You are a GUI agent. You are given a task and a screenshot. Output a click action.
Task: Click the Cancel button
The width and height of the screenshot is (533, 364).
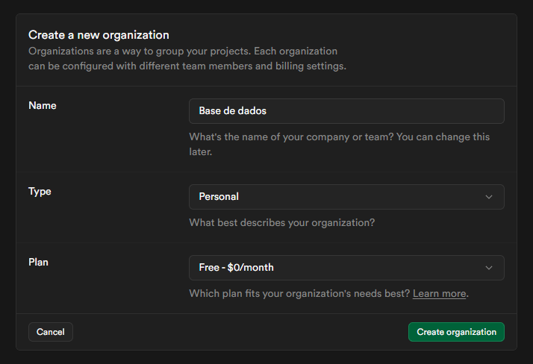click(51, 332)
